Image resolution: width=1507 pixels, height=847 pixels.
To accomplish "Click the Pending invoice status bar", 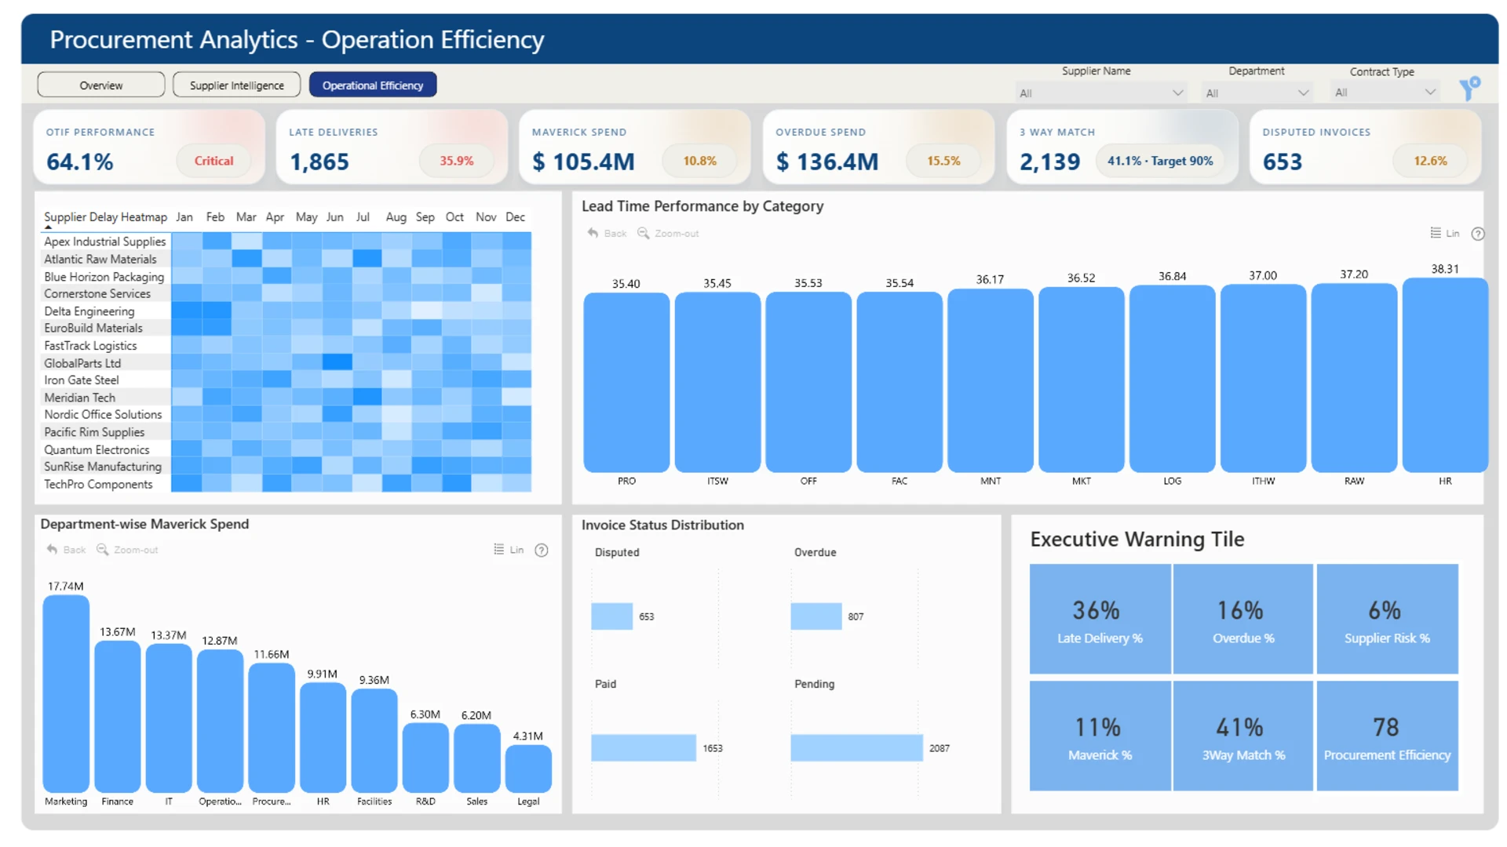I will tap(856, 747).
